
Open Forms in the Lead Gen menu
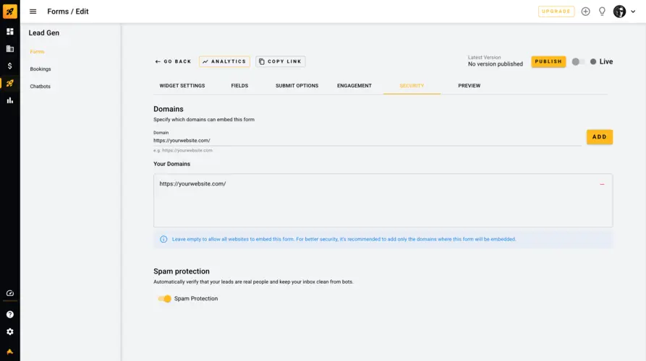tap(37, 52)
